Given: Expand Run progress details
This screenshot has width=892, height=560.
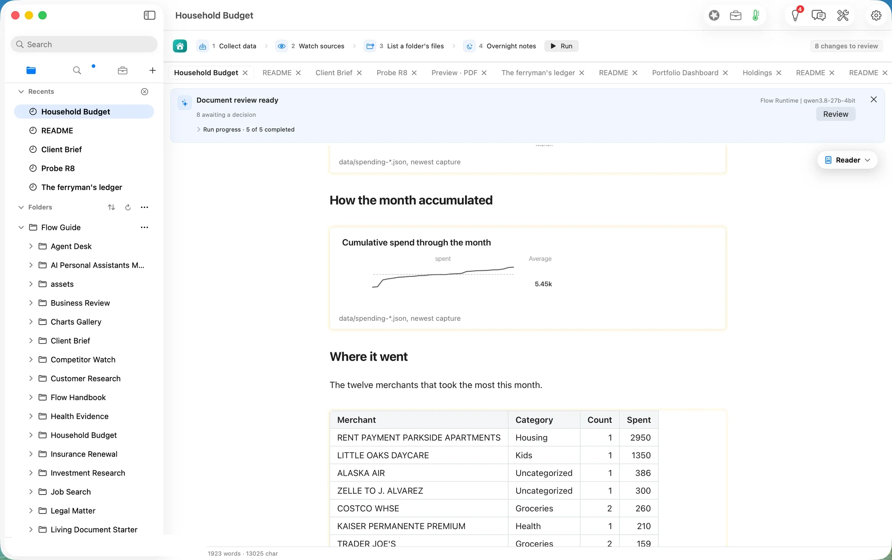Looking at the screenshot, I should point(198,129).
